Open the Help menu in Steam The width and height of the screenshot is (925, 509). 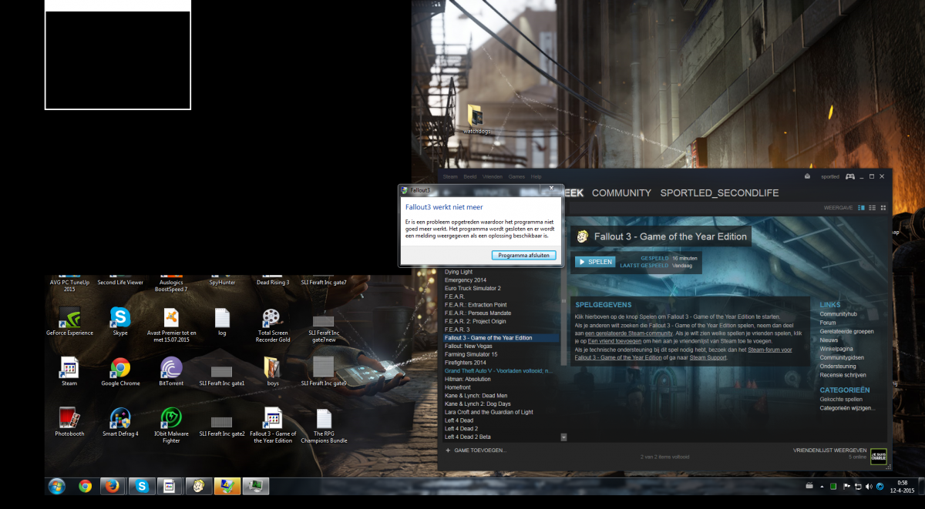pos(536,176)
